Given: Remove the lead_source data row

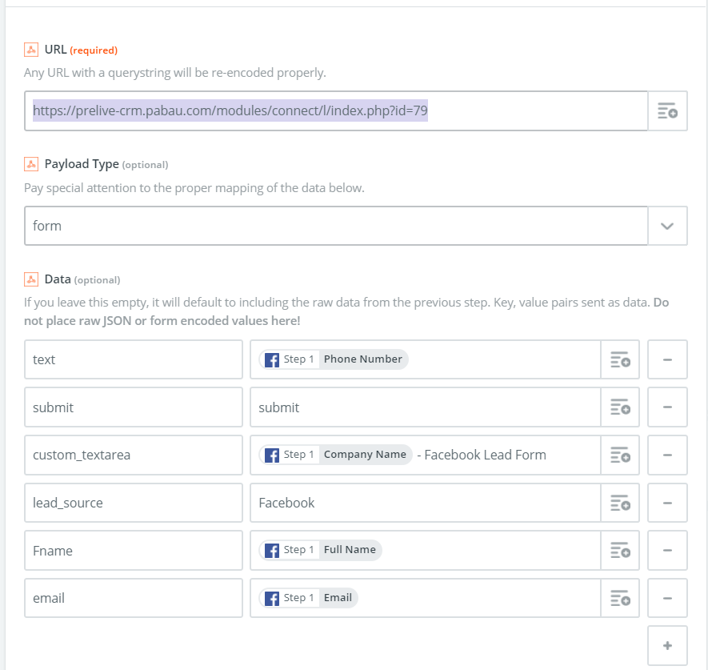Looking at the screenshot, I should pyautogui.click(x=667, y=503).
